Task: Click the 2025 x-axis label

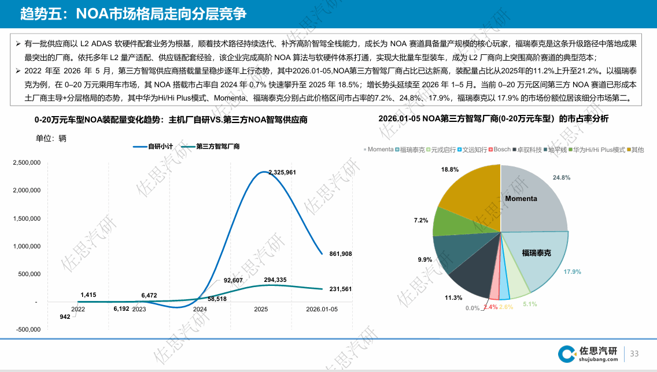Action: pos(261,309)
